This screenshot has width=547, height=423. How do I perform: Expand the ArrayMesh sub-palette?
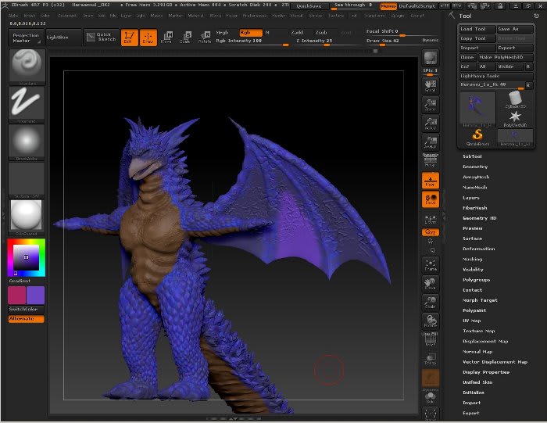tap(476, 177)
